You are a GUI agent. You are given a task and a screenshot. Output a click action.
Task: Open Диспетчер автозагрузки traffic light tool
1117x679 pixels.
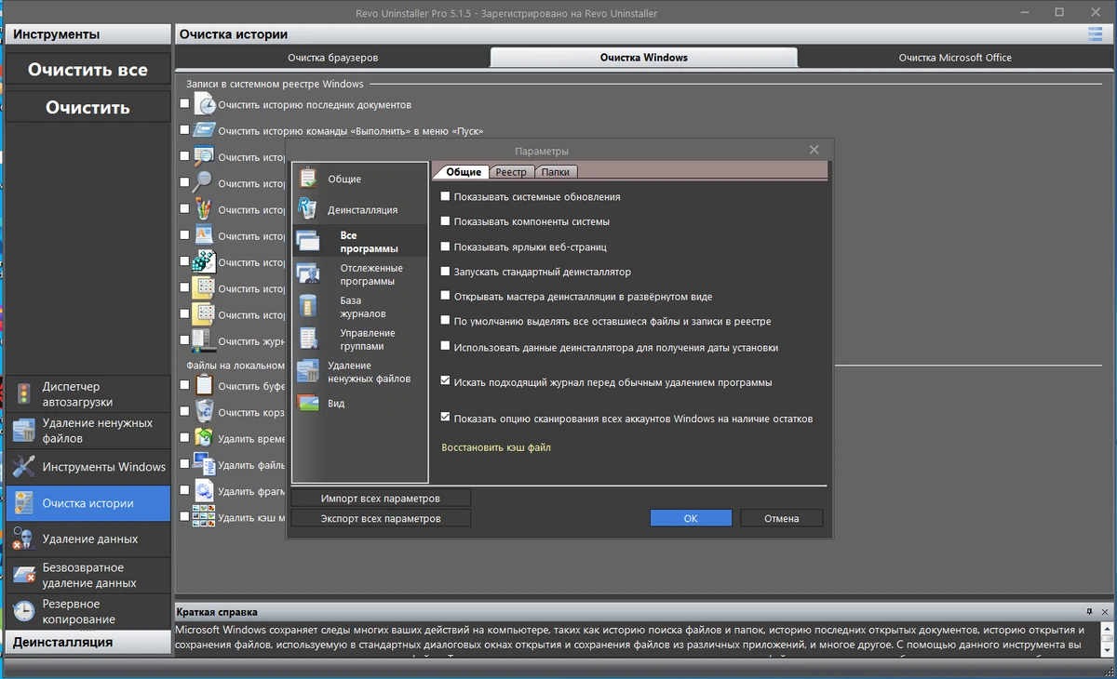tap(88, 394)
